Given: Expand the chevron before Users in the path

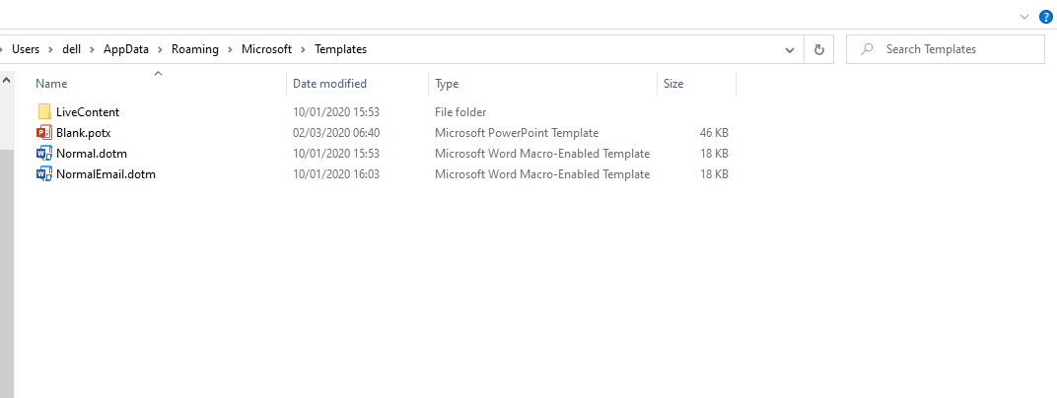Looking at the screenshot, I should pos(3,49).
